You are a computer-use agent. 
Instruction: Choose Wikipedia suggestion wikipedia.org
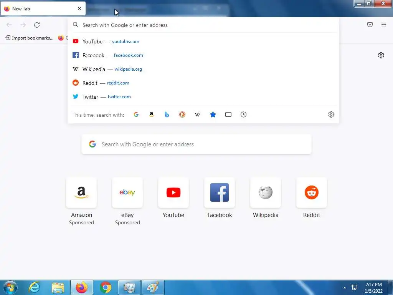click(x=203, y=69)
